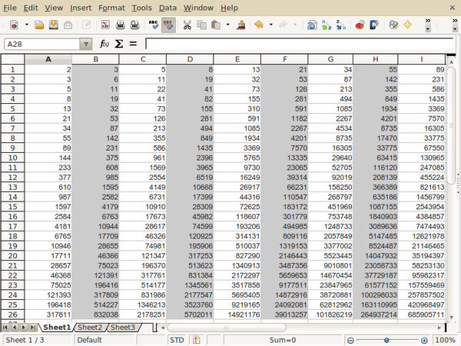Zoom out with minus button

pos(350,341)
